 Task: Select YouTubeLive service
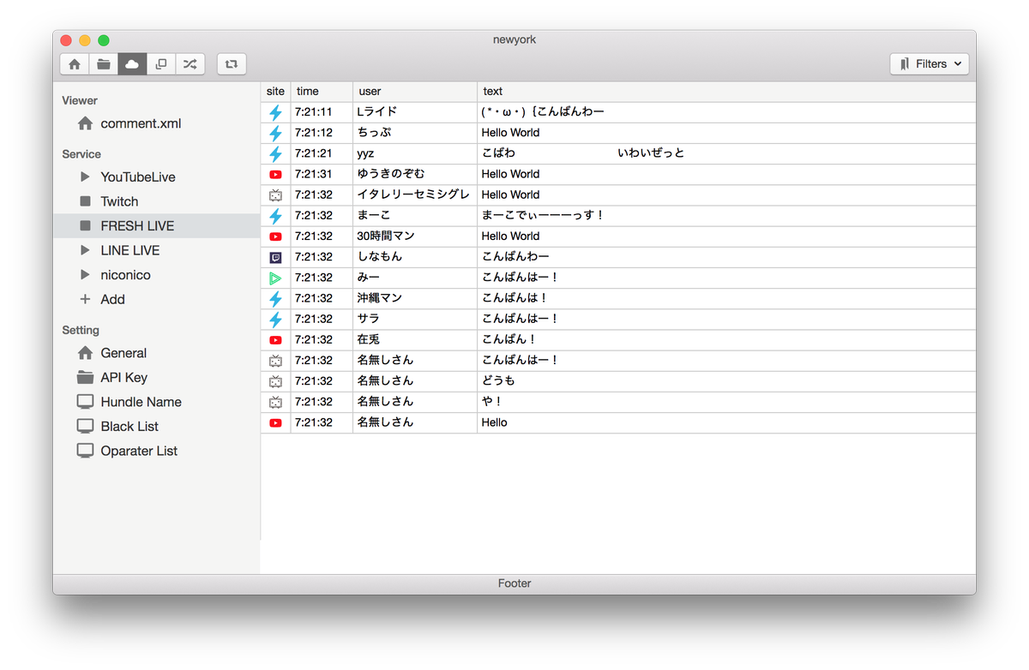pos(156,176)
